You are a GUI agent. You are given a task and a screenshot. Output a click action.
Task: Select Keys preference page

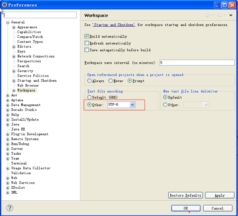click(21, 51)
